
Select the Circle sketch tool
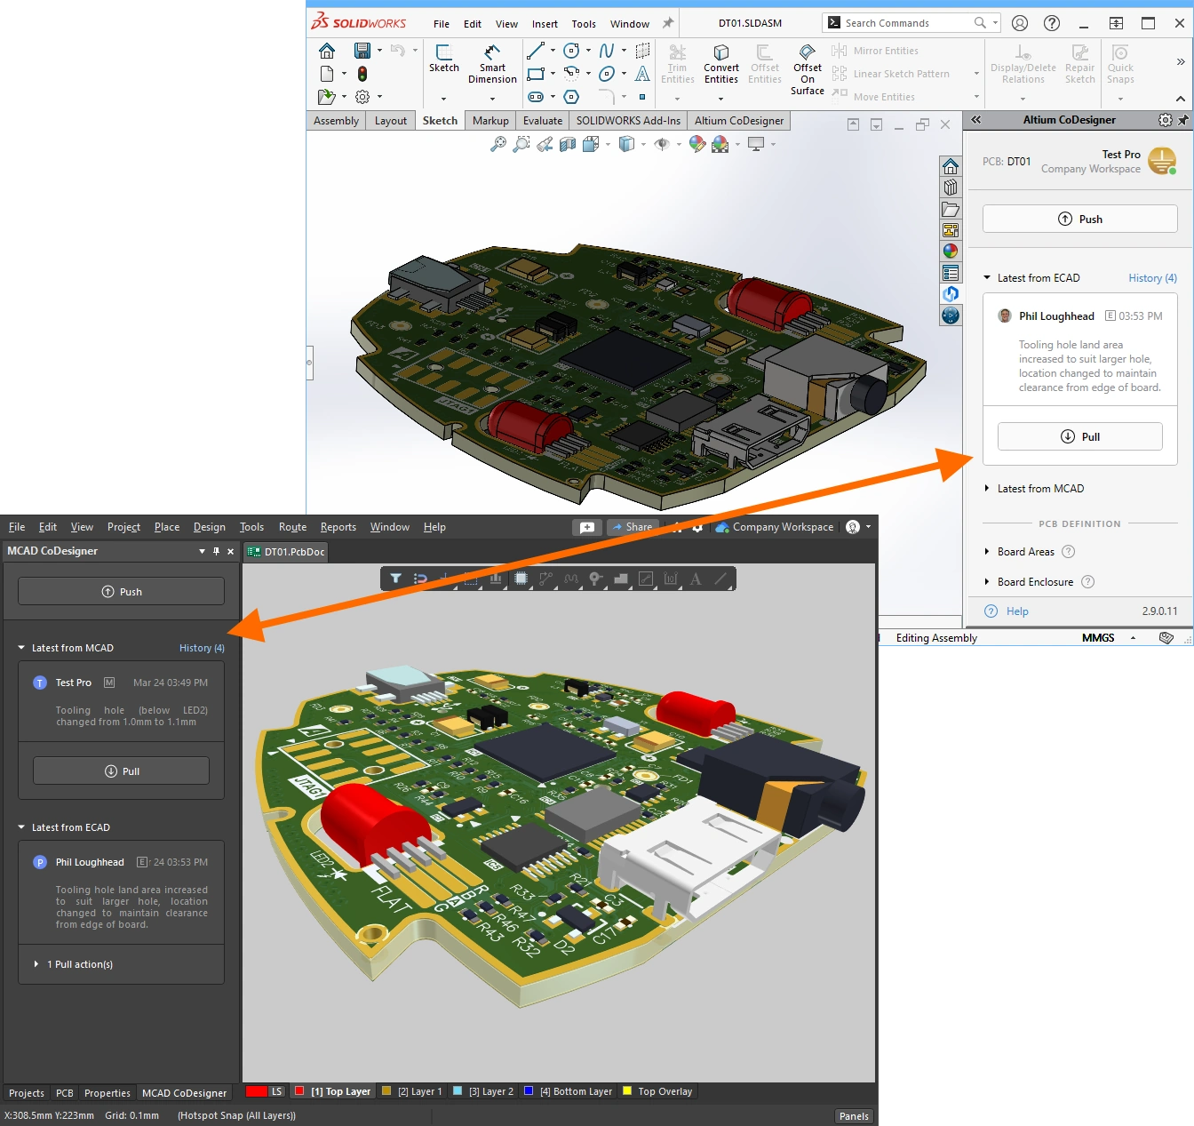(571, 51)
